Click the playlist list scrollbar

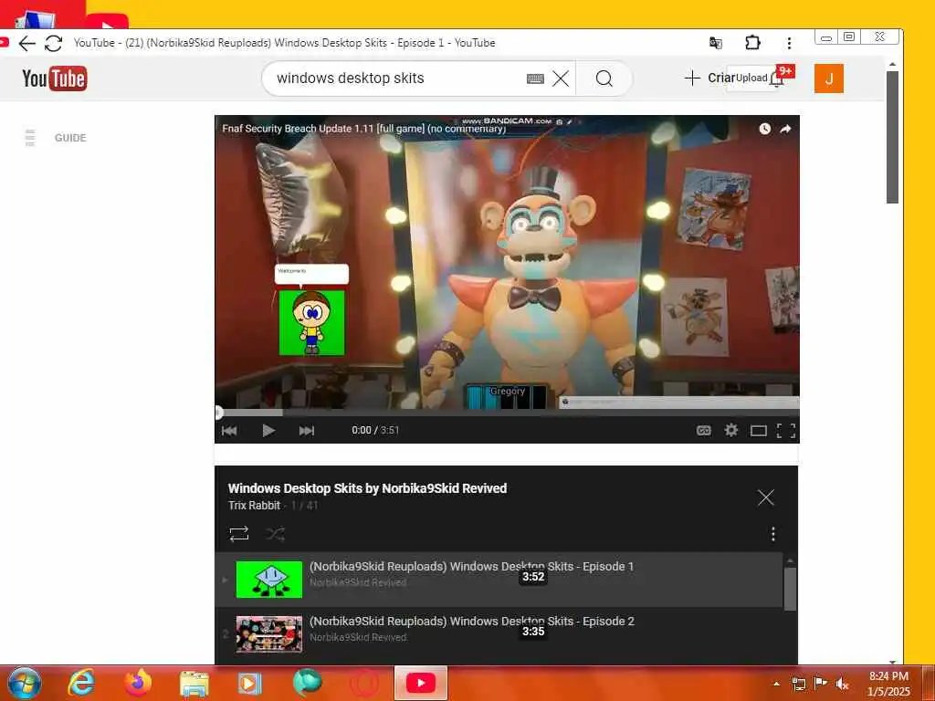[x=790, y=589]
